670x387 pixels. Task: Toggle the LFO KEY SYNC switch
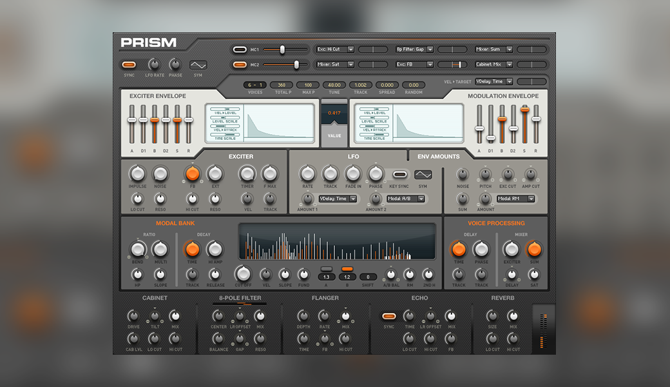point(400,174)
